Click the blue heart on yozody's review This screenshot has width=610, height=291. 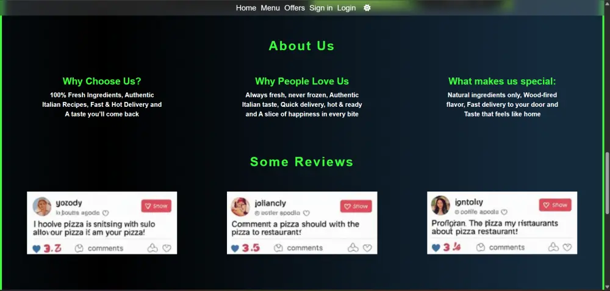click(36, 249)
